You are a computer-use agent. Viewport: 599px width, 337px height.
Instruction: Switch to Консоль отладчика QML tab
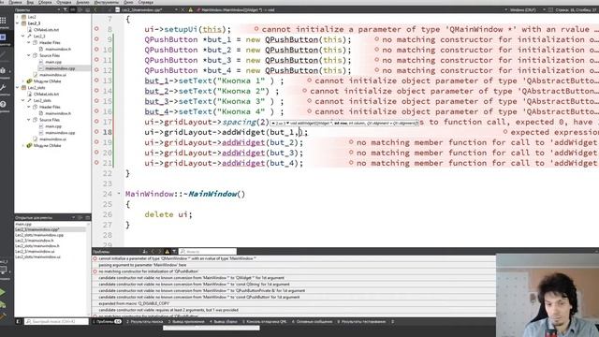pyautogui.click(x=264, y=322)
